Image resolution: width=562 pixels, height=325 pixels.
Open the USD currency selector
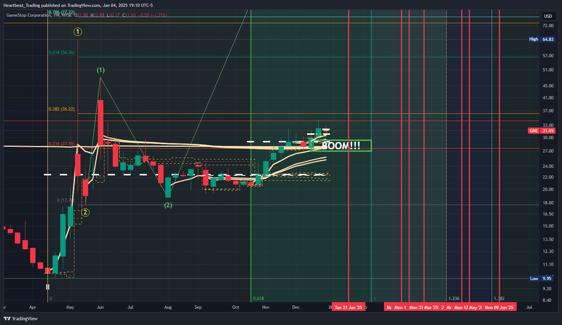548,16
